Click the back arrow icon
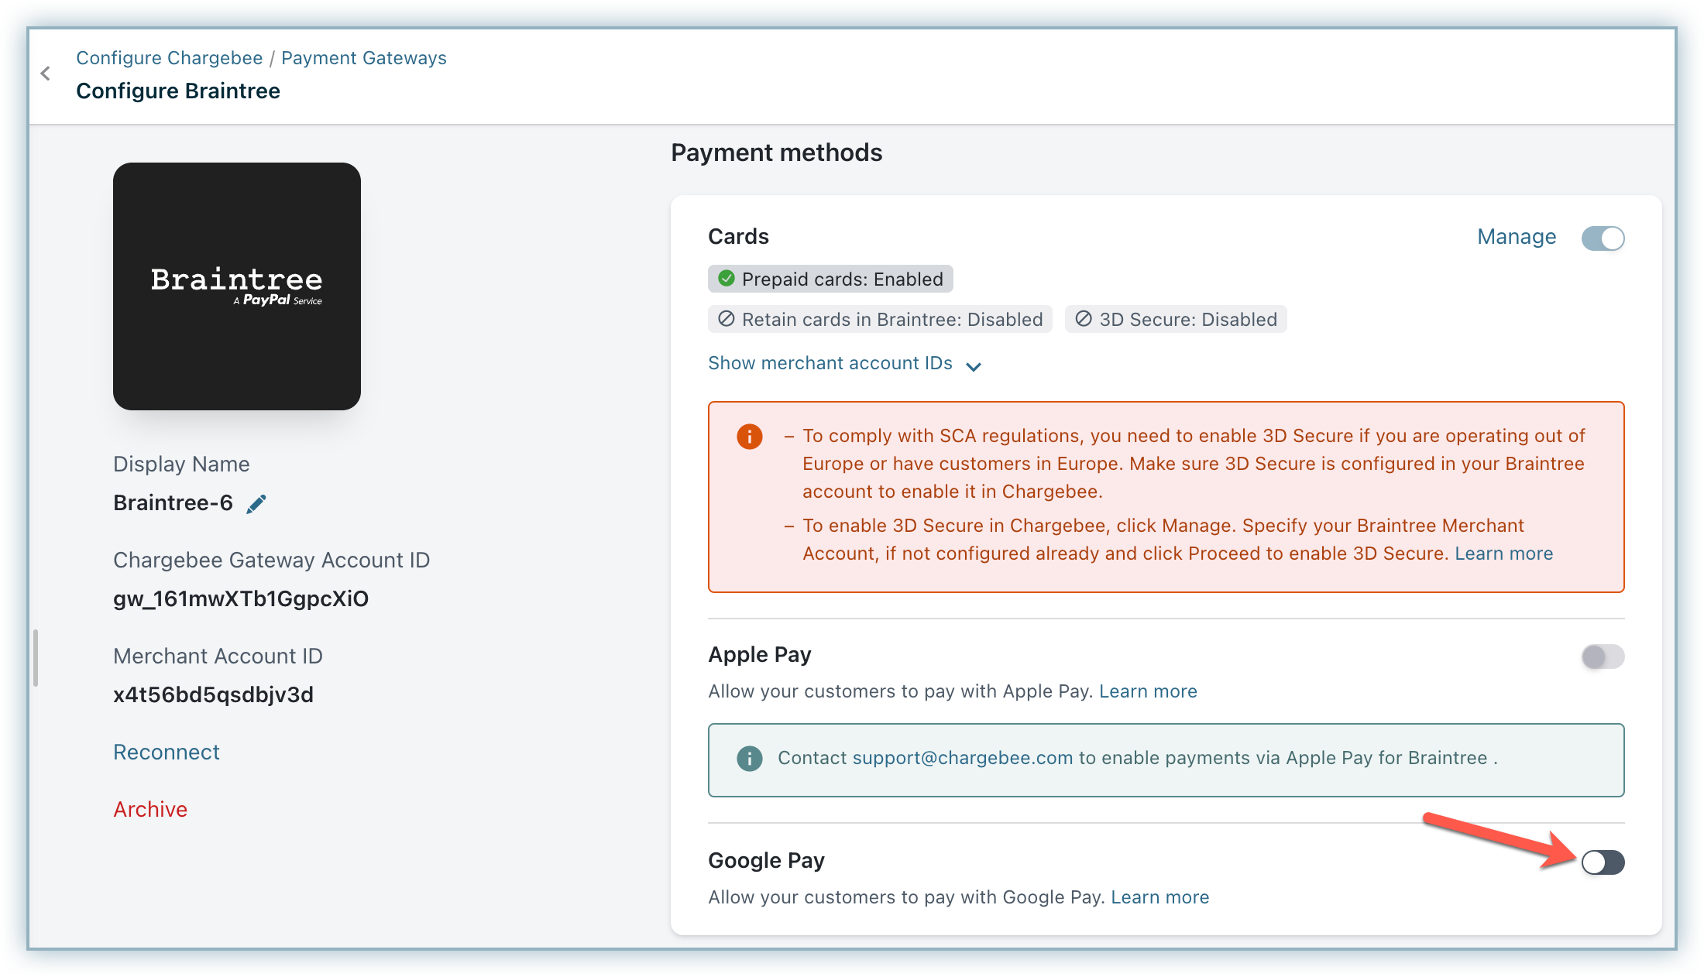1704x977 pixels. [x=46, y=74]
